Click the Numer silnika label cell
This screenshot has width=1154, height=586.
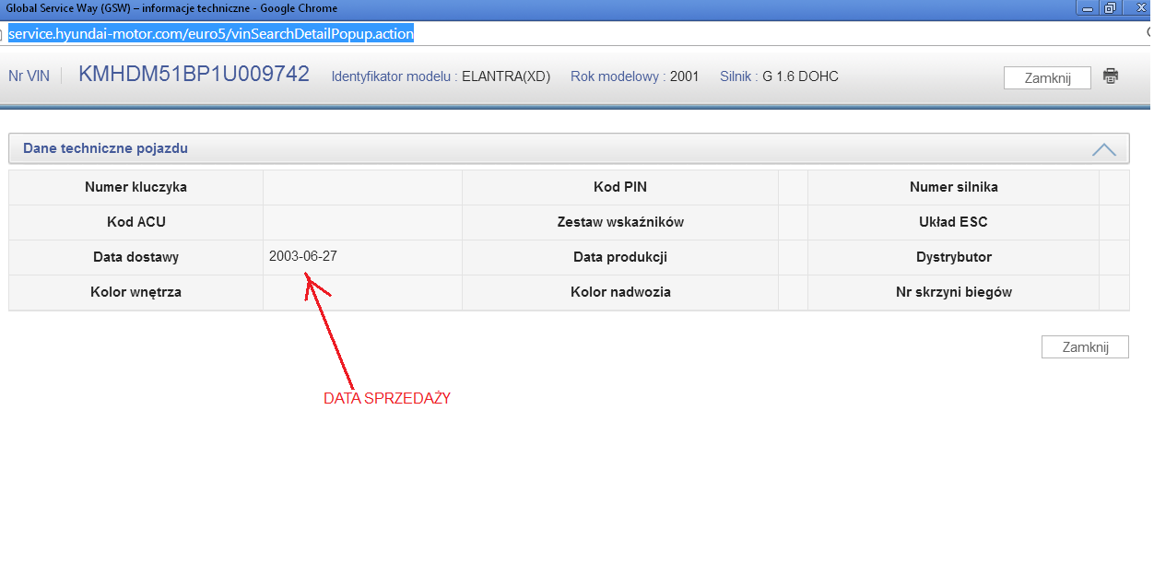954,187
